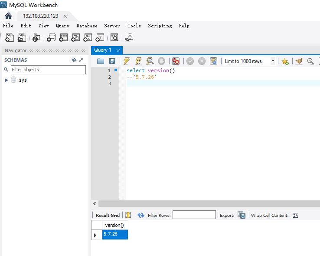Select the Query 1 tab
Screen dimensions: 320x256
pos(103,50)
